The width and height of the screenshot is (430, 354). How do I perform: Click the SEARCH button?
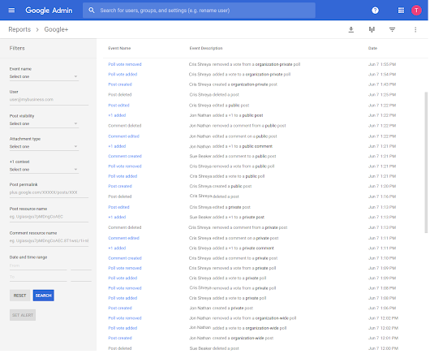(43, 296)
